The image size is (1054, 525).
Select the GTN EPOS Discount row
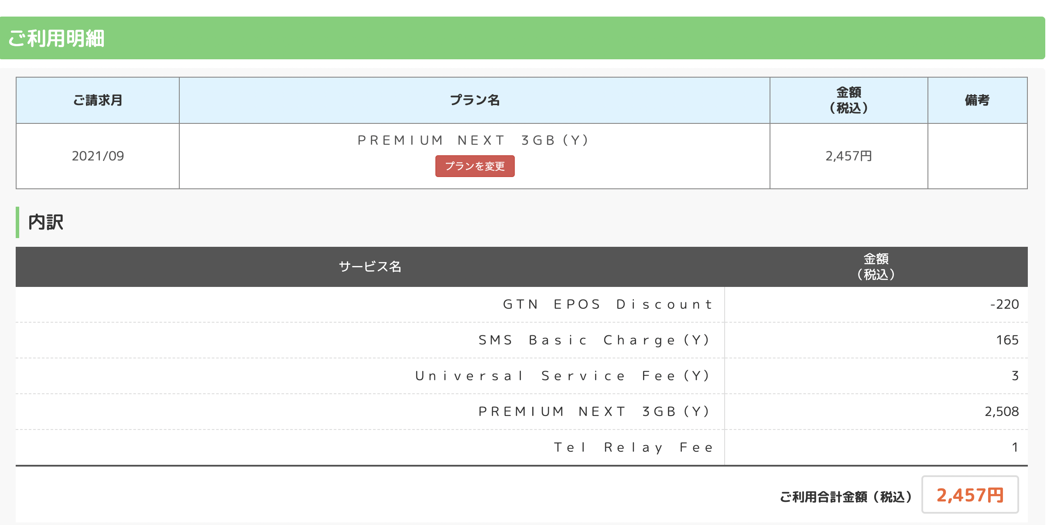522,304
